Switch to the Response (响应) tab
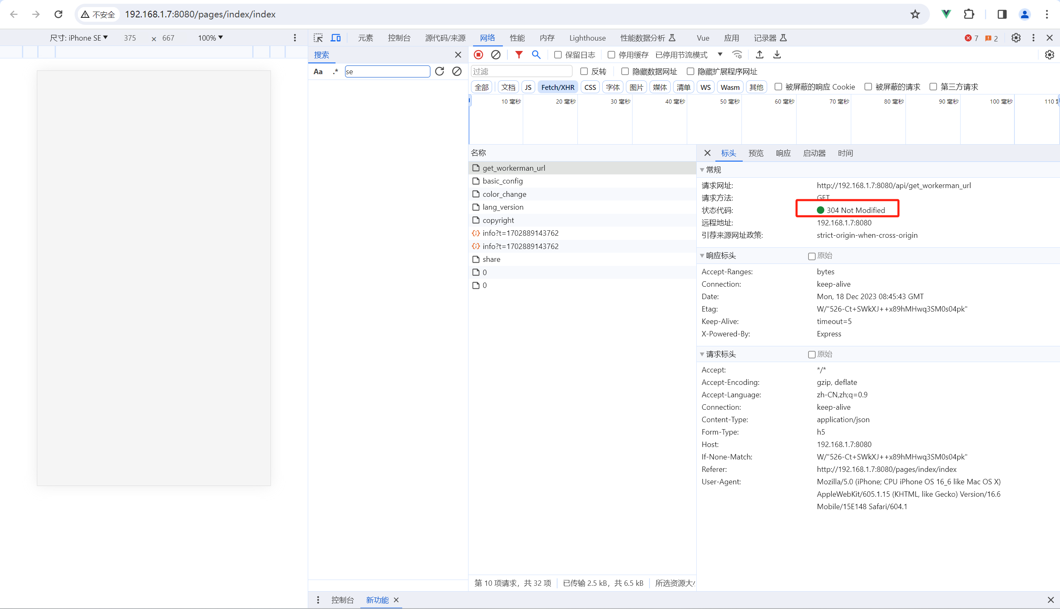 [783, 153]
